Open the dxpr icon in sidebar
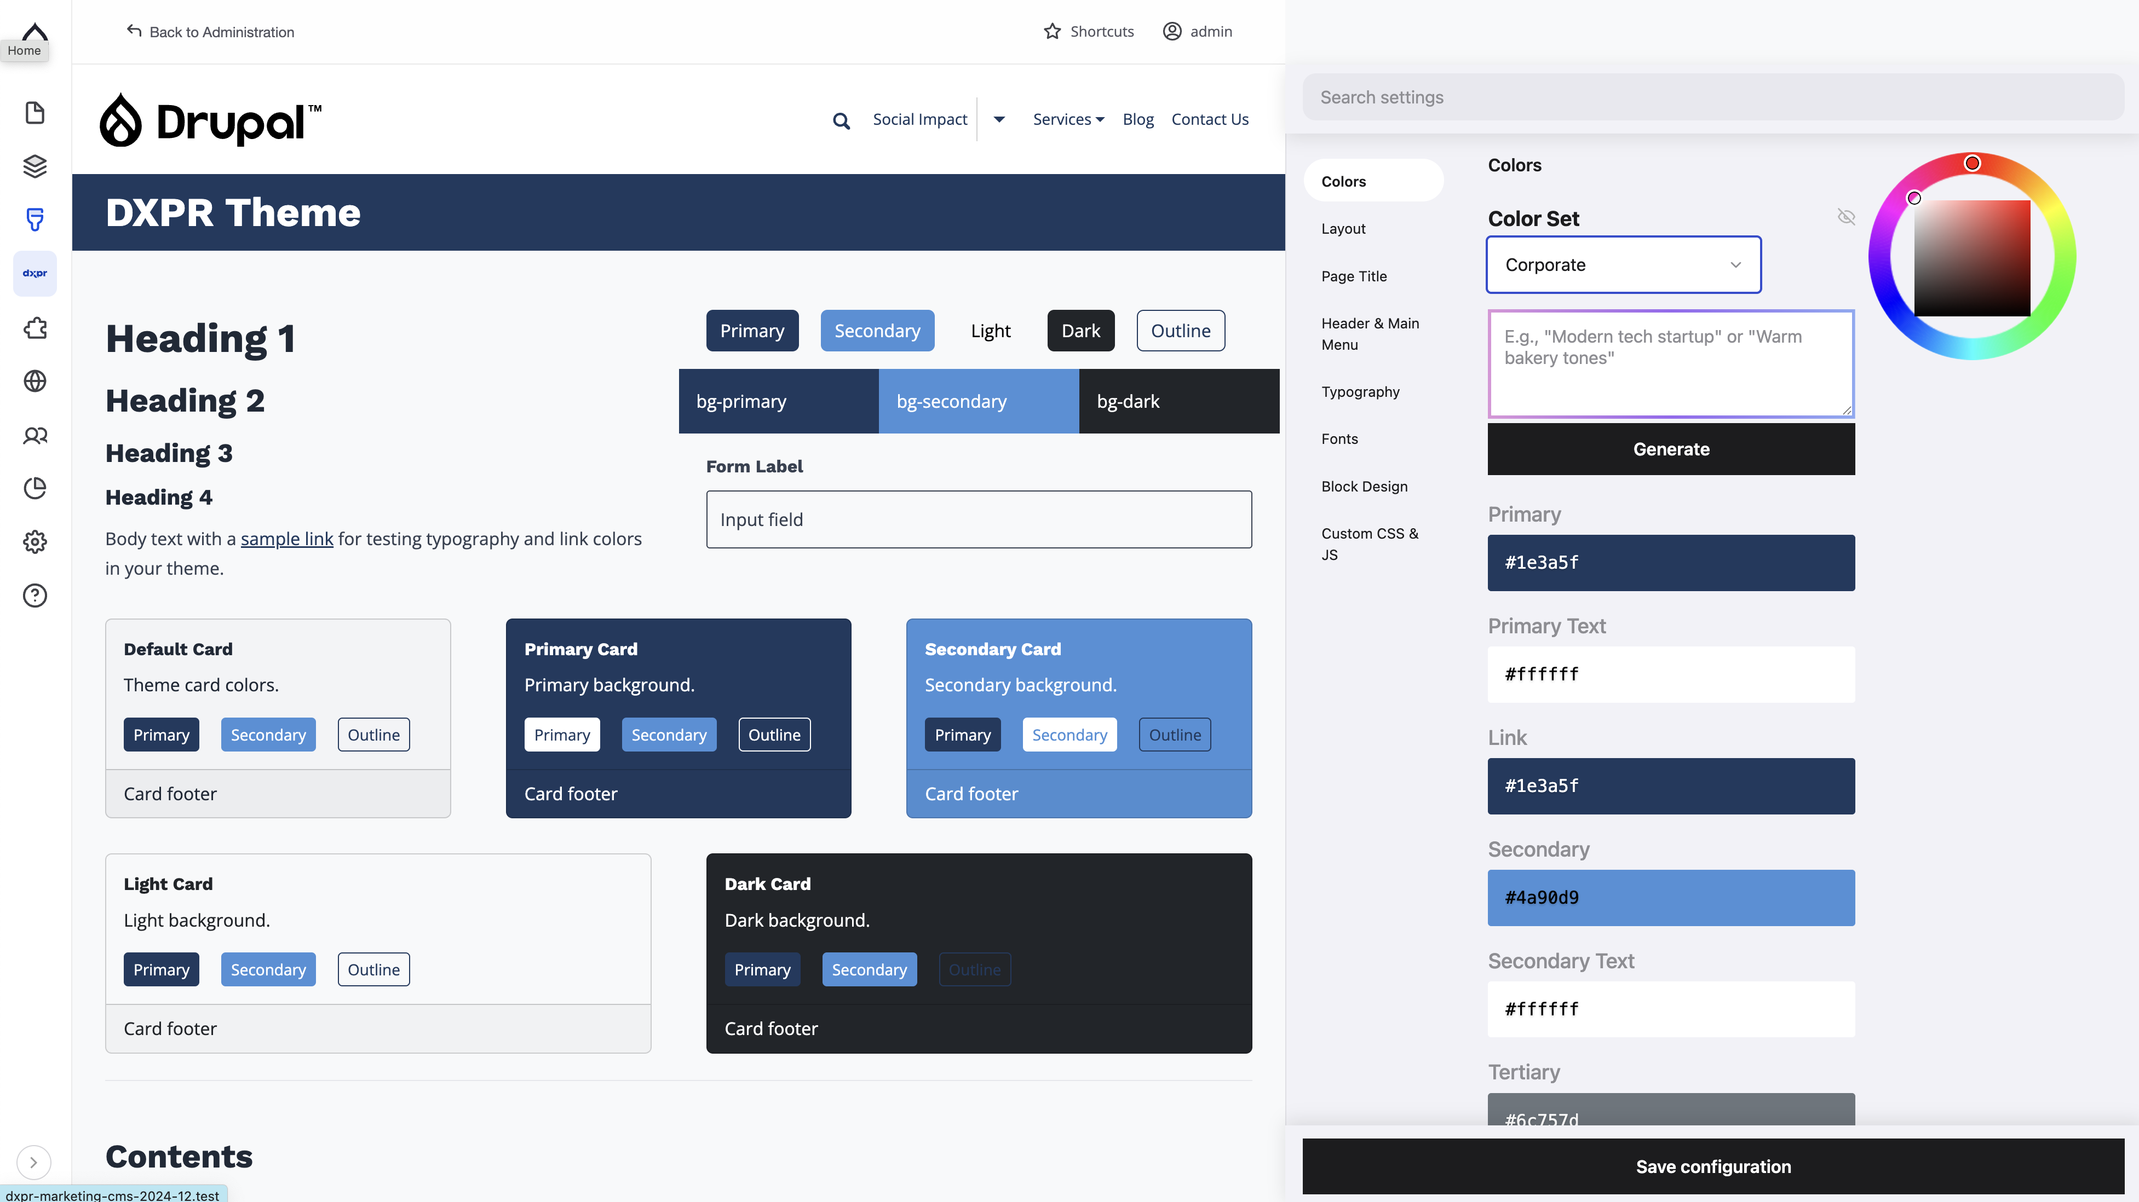The image size is (2139, 1202). point(35,273)
